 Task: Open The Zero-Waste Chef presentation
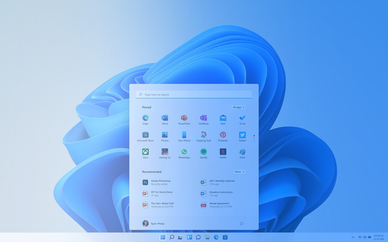[x=158, y=205]
